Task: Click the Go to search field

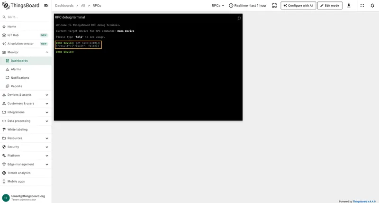Action: tap(26, 17)
